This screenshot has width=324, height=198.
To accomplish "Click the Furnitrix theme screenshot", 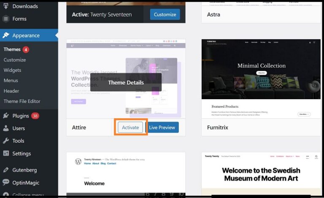I will 261,79.
